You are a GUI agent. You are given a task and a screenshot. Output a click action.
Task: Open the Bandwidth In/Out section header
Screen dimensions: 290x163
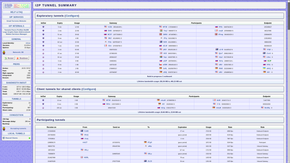(x=16, y=83)
